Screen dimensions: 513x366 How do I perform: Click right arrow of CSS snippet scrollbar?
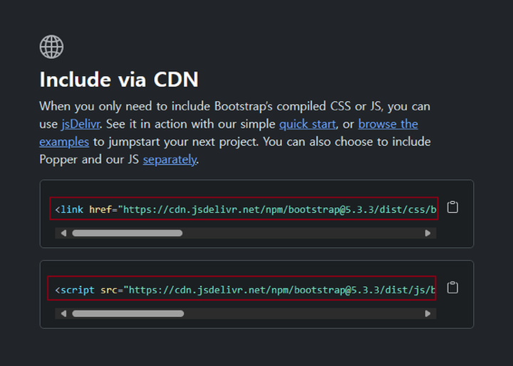pos(427,233)
